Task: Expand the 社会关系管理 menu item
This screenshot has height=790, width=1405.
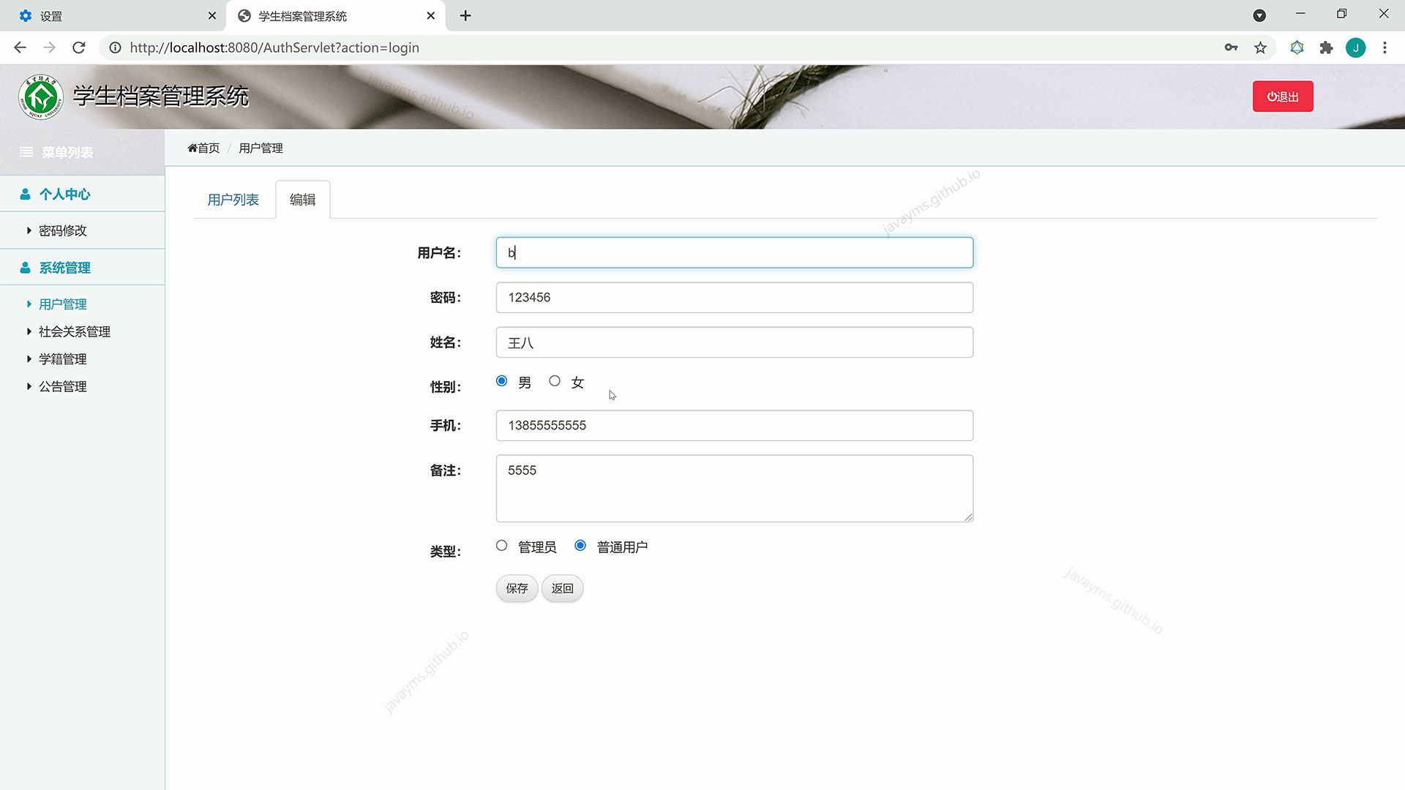Action: 74,331
